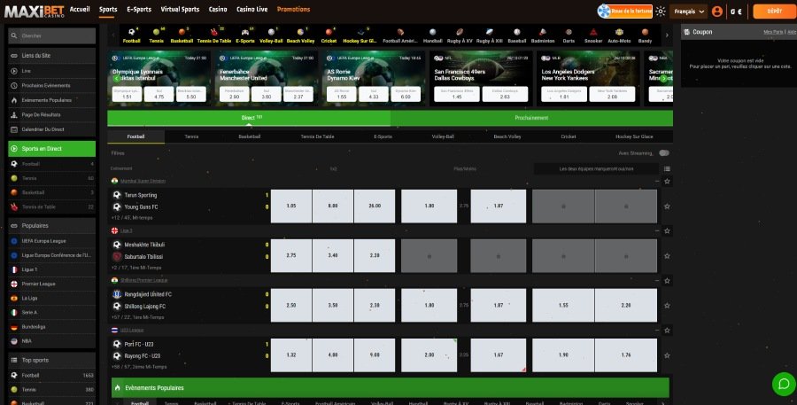
Task: Show next featured matches with green arrow
Action: [663, 78]
